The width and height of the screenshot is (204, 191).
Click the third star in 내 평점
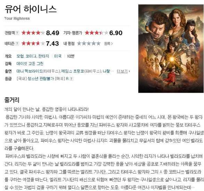(x=89, y=43)
